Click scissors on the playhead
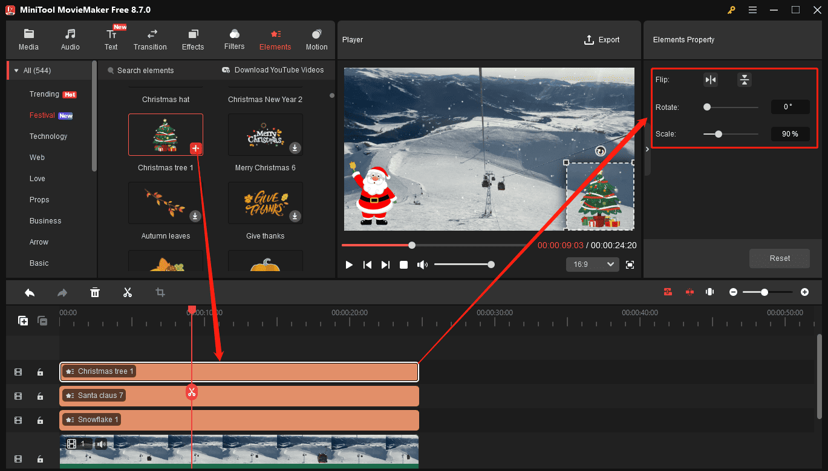Screen dimensions: 828x471 [192, 392]
